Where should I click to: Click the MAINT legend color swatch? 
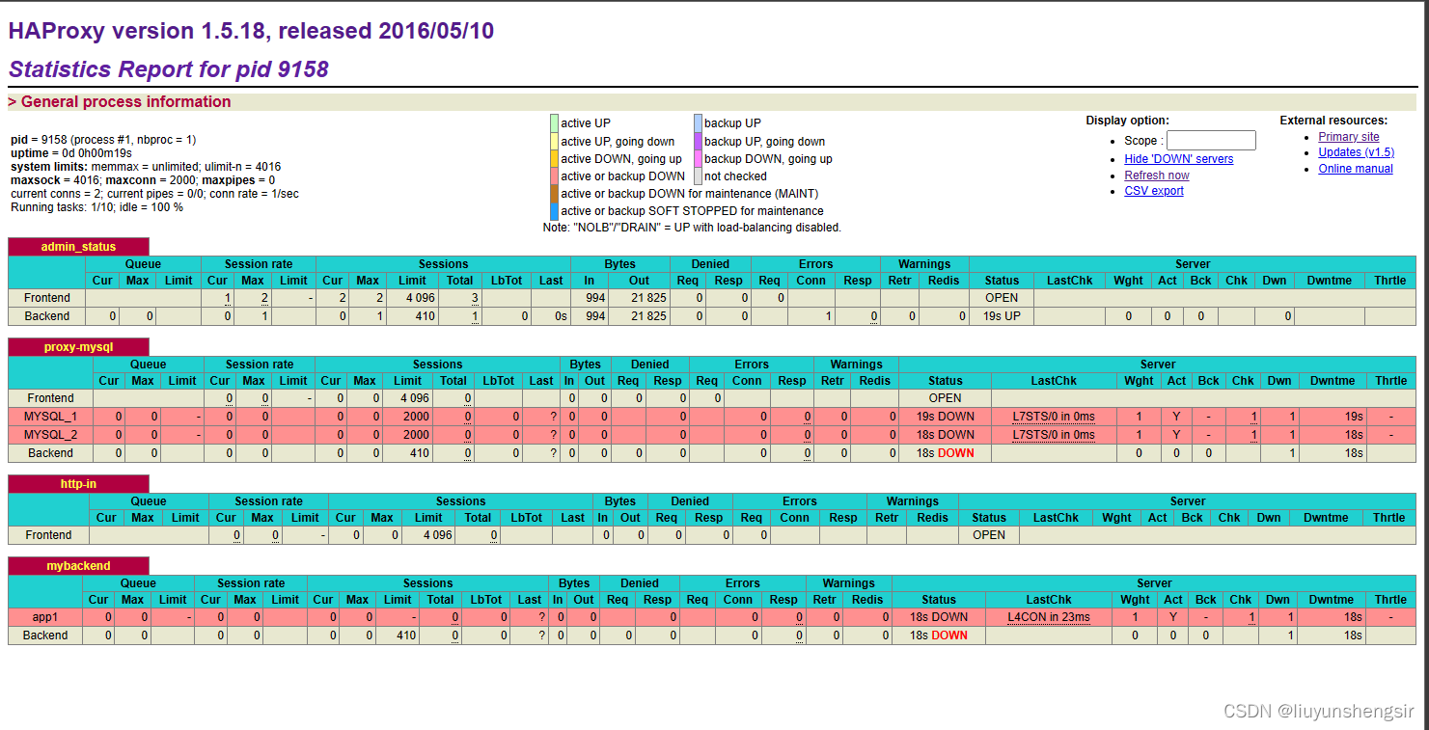coord(554,193)
